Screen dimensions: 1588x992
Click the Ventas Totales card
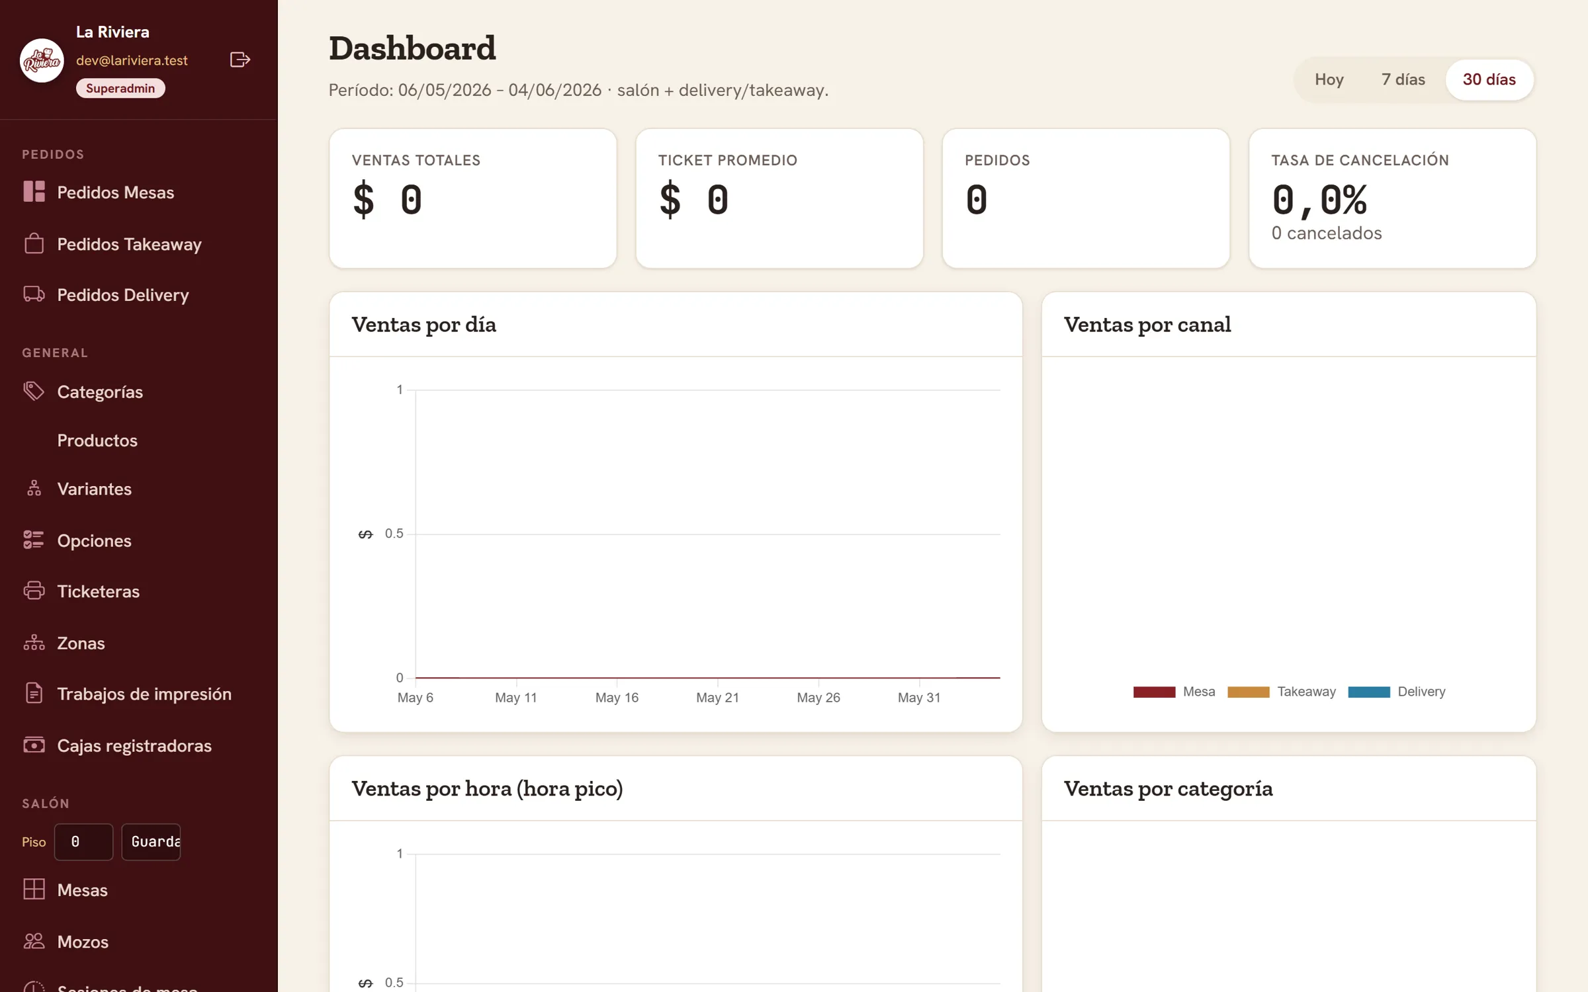pos(473,198)
